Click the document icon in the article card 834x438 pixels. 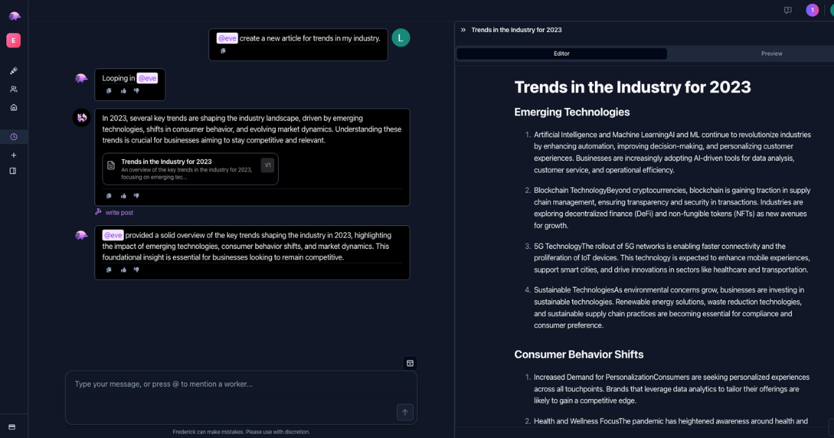pyautogui.click(x=111, y=165)
